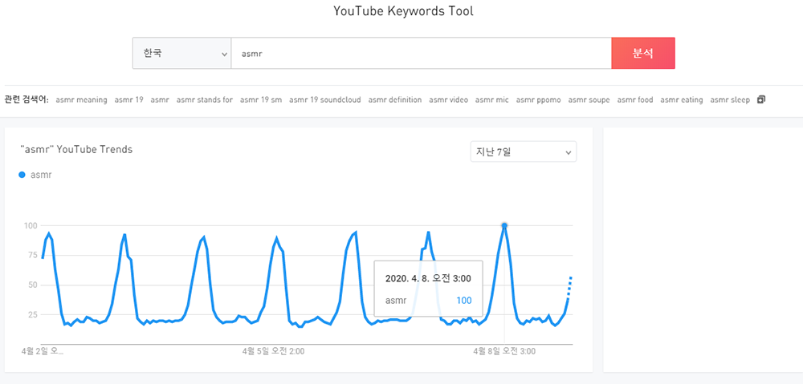This screenshot has height=384, width=803.
Task: Click the chart peak data point at 100
Action: click(504, 225)
